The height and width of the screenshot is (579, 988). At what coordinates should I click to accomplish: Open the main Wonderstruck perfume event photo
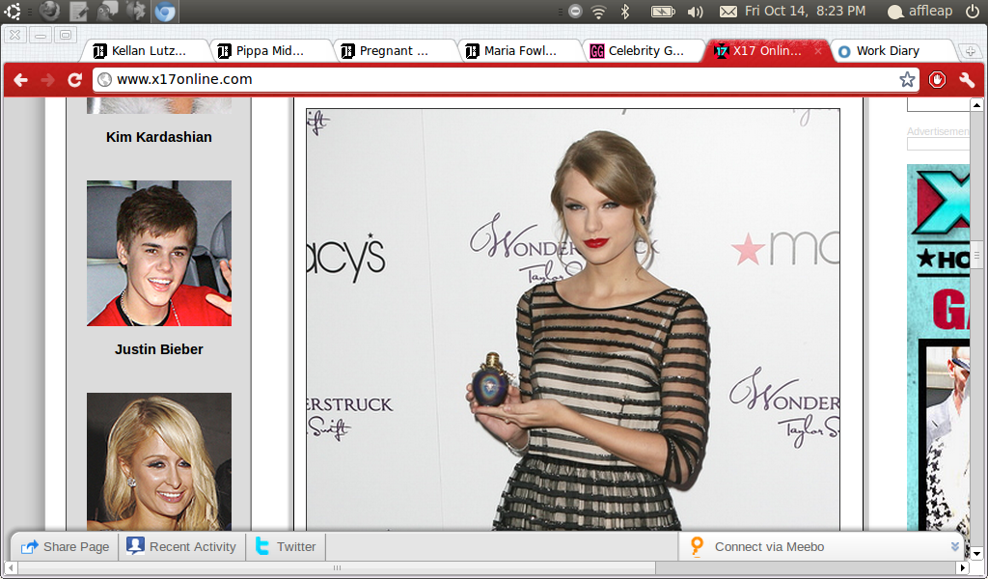click(573, 319)
